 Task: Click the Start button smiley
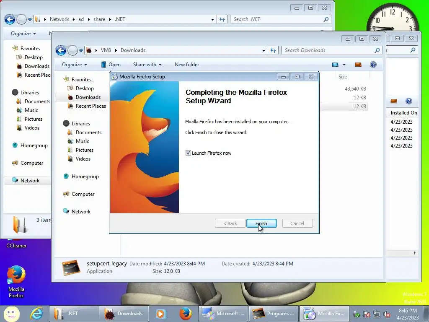coord(11,314)
